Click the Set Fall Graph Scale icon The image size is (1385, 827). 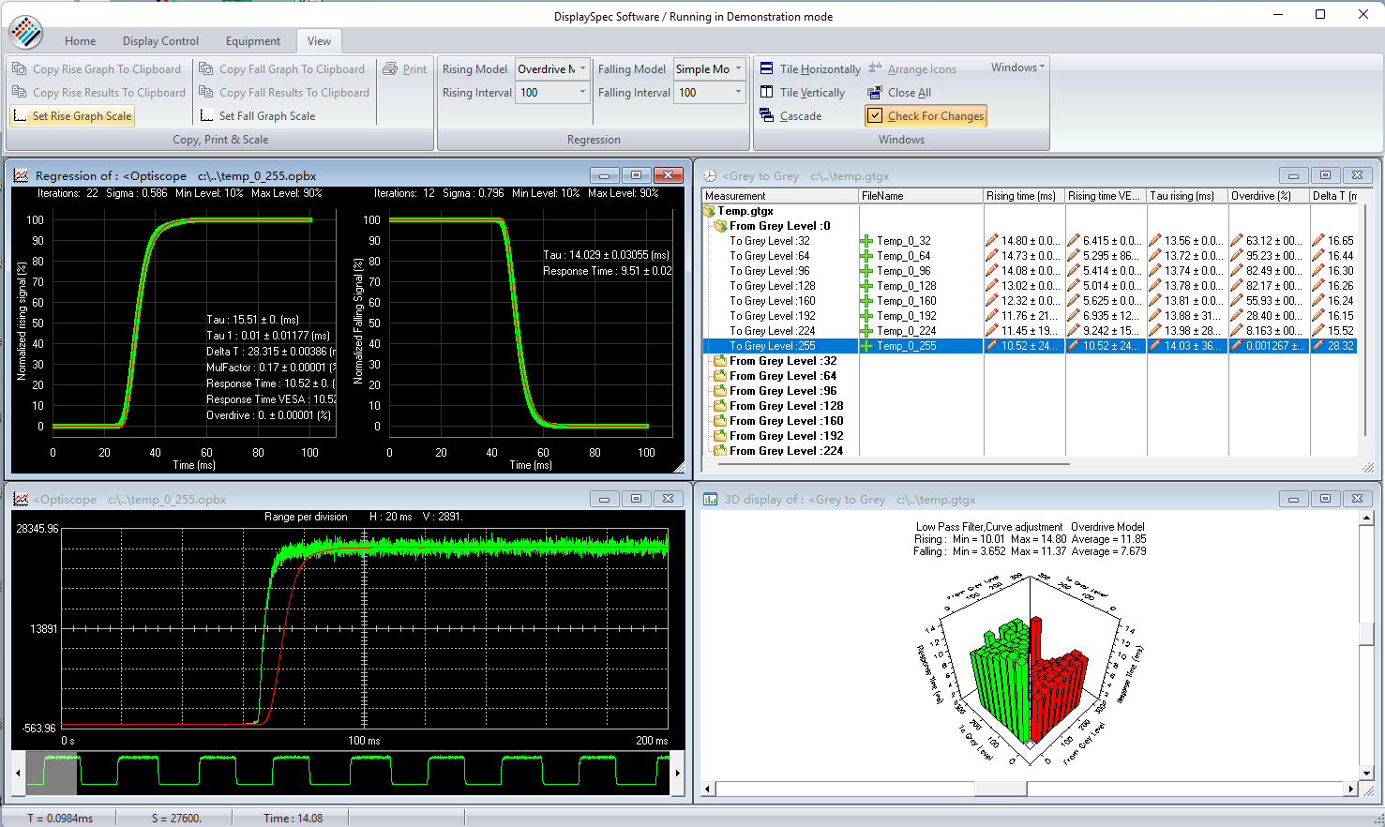coord(206,116)
